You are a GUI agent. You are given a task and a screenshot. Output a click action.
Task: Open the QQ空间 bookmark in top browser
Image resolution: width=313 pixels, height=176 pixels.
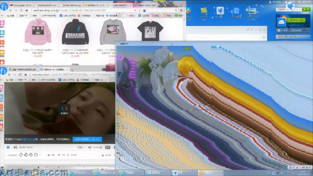144,15
